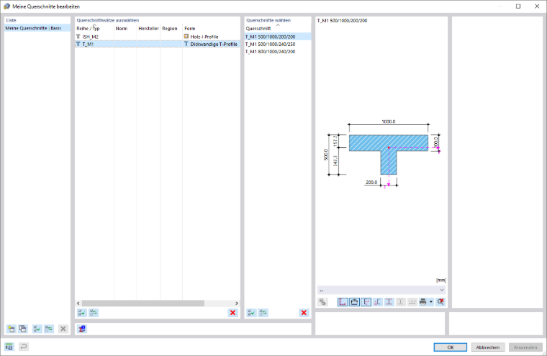The image size is (547, 356).
Task: Select all lists using check-all icon
Action: pos(37,329)
